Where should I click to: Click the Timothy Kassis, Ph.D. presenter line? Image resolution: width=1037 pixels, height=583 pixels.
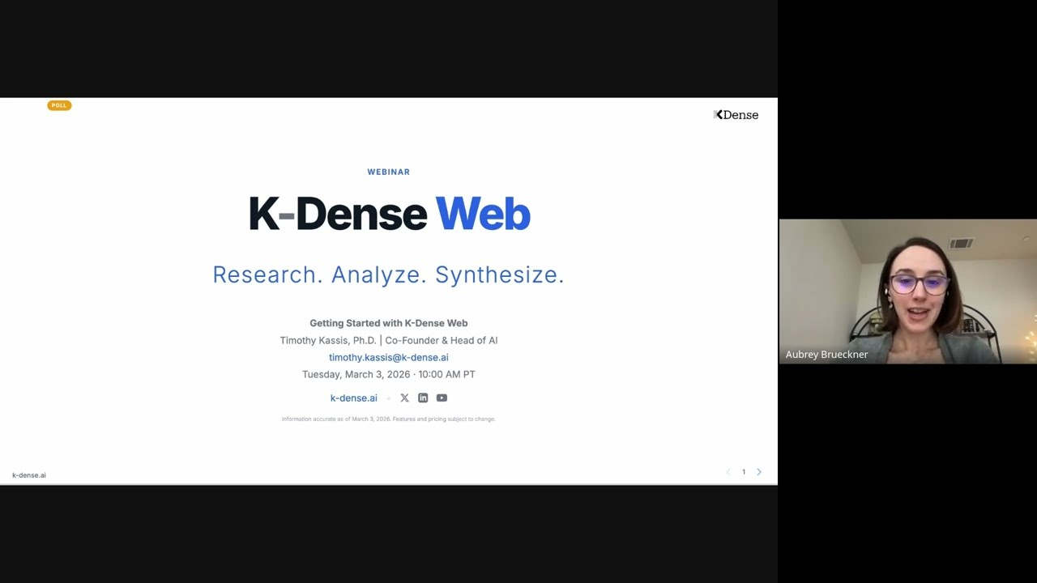(389, 340)
